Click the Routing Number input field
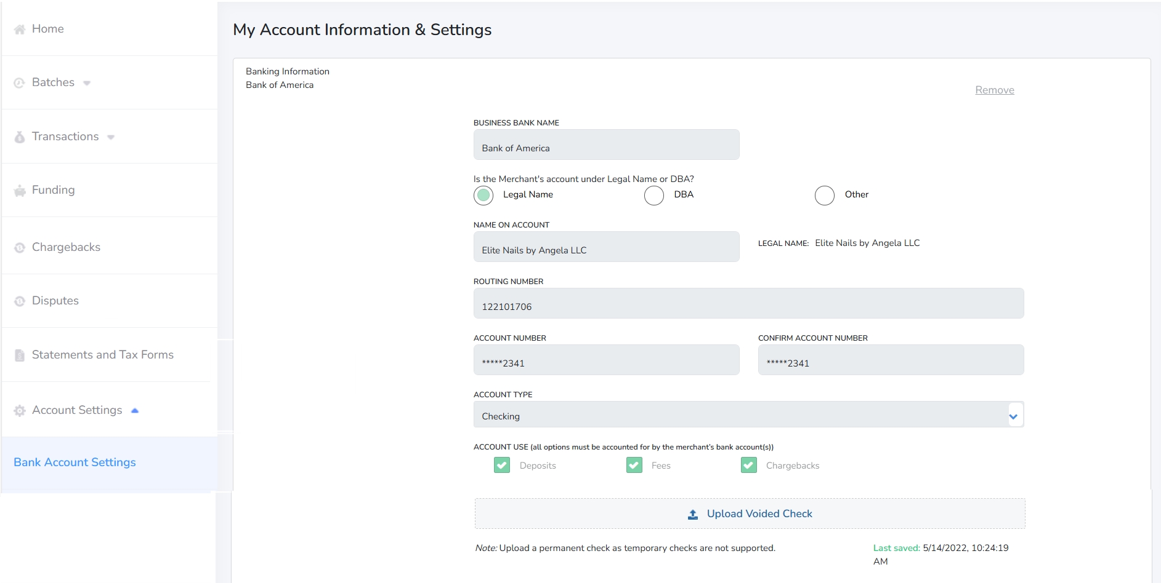This screenshot has height=583, width=1161. point(748,304)
